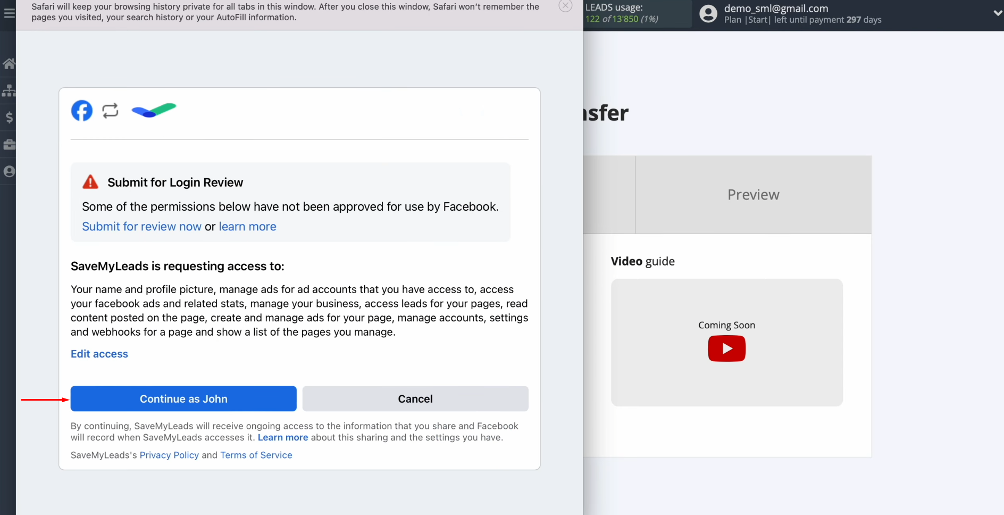The width and height of the screenshot is (1004, 515).
Task: Click the Plan Start payment days text
Action: [x=802, y=20]
